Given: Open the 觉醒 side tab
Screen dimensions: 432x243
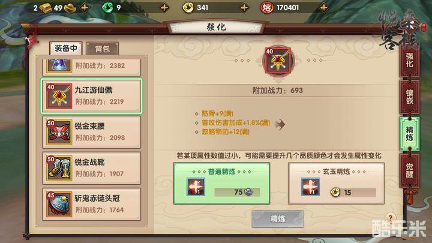Looking at the screenshot, I should tap(409, 170).
